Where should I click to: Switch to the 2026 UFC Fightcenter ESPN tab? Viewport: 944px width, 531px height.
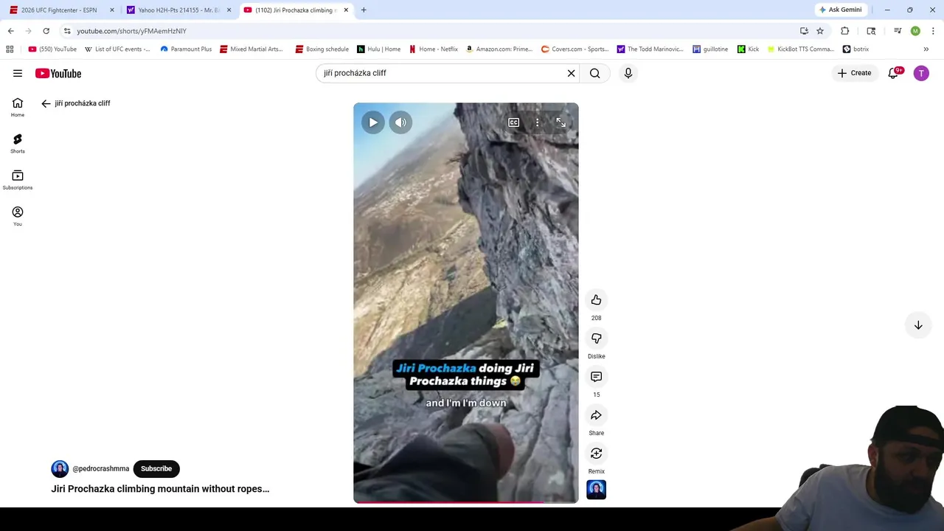coord(59,10)
